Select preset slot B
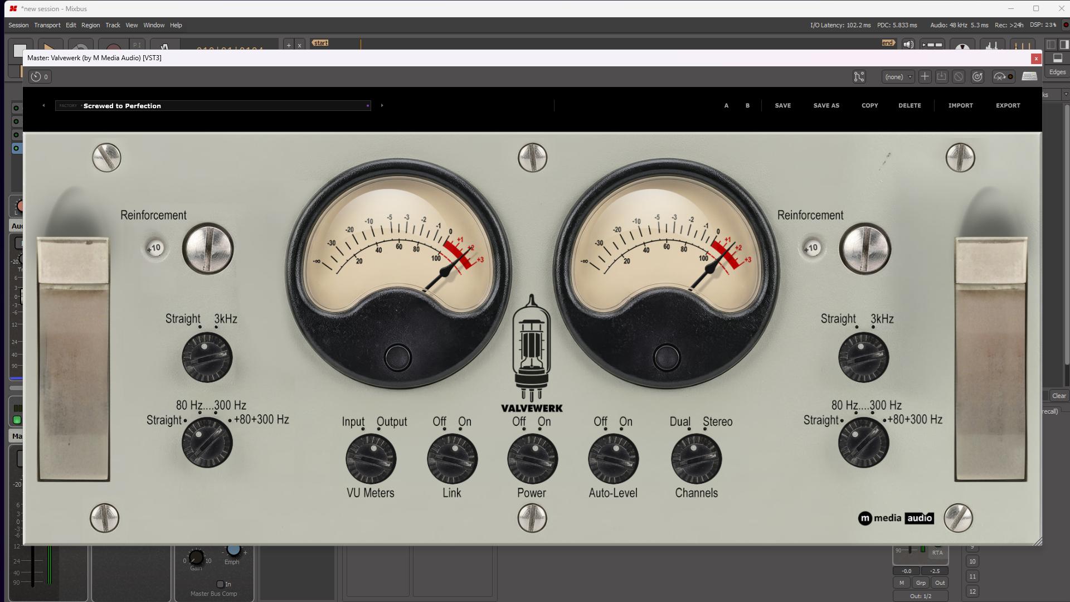The image size is (1070, 602). pyautogui.click(x=747, y=105)
